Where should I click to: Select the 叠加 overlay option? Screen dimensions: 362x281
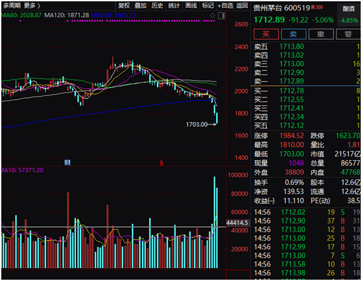point(140,6)
